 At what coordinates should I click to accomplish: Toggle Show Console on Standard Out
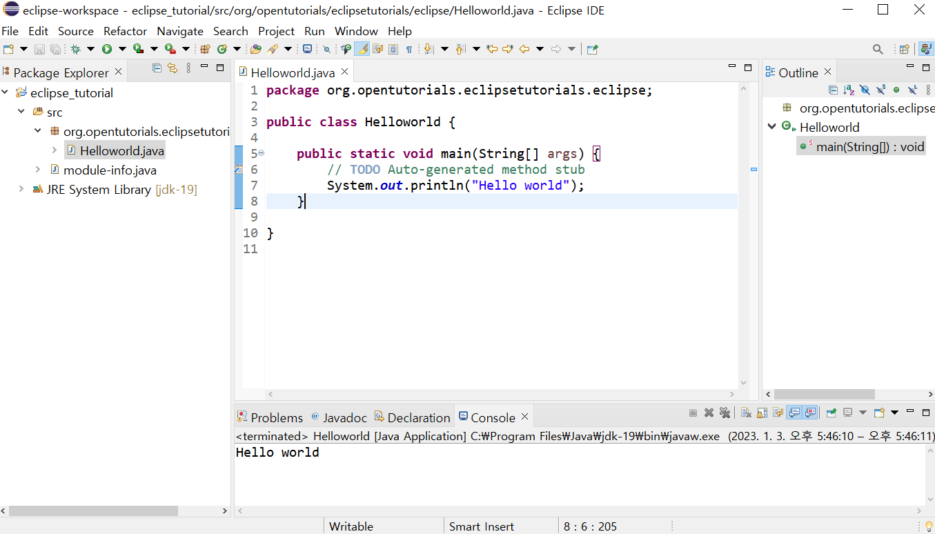point(794,413)
